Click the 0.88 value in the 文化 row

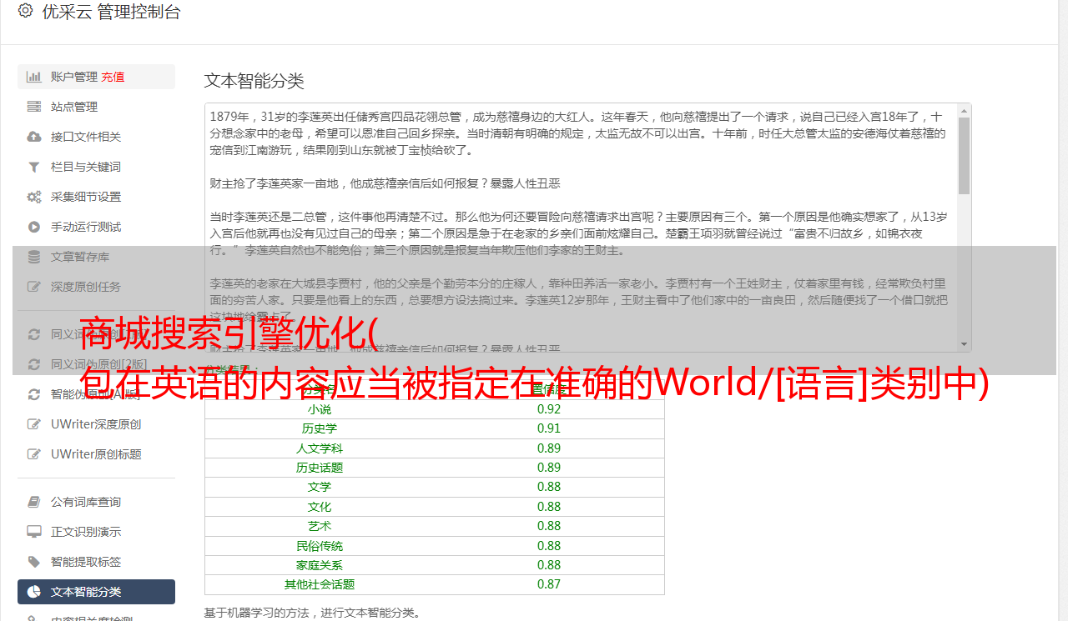pyautogui.click(x=549, y=507)
